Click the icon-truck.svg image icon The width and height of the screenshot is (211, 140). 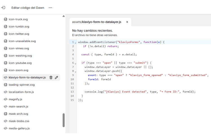[x=6, y=19]
